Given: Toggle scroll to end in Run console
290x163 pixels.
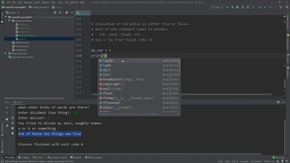Looking at the screenshot, I should [x=13, y=123].
